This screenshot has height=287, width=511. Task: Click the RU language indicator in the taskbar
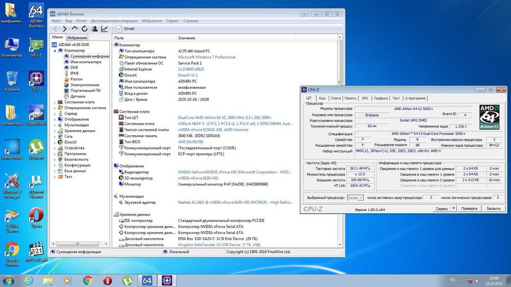453,280
